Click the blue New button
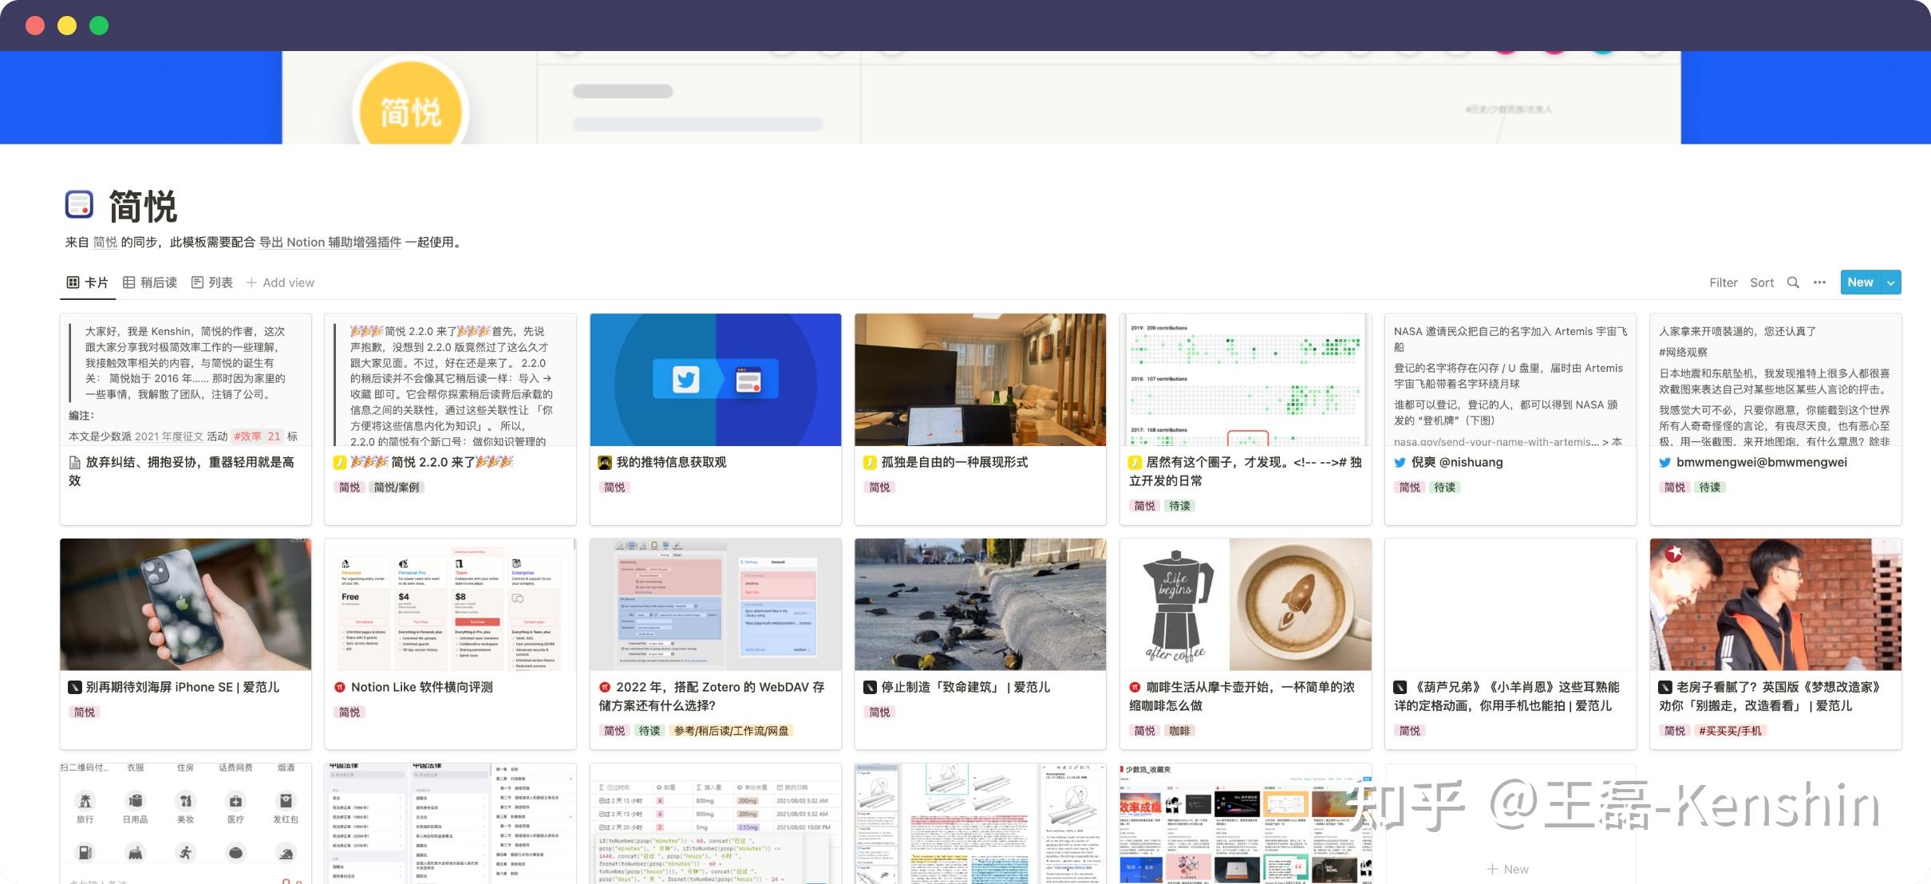 (x=1860, y=282)
